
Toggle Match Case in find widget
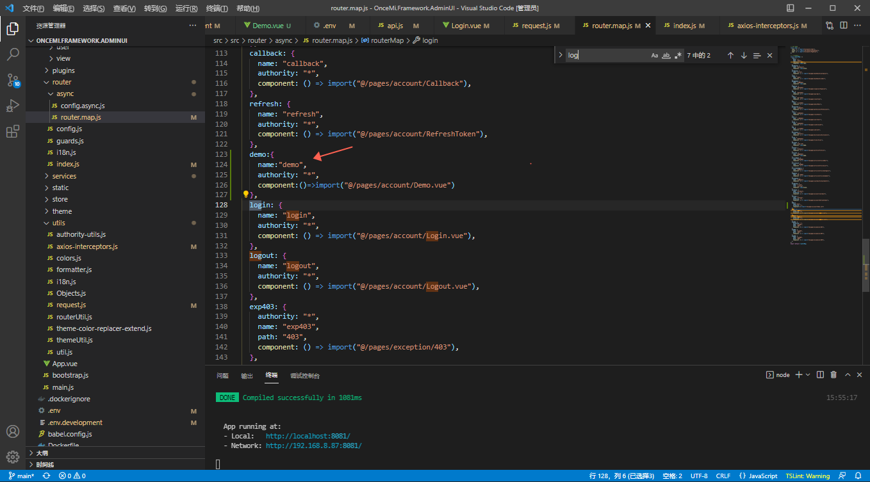[655, 56]
